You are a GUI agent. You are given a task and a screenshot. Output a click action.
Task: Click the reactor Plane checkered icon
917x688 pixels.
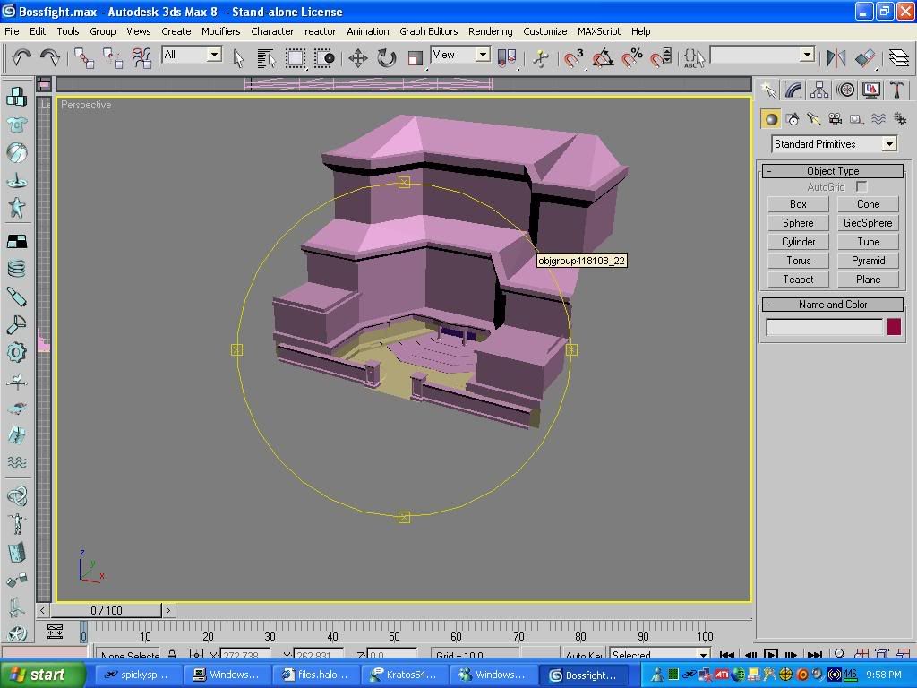tap(16, 241)
